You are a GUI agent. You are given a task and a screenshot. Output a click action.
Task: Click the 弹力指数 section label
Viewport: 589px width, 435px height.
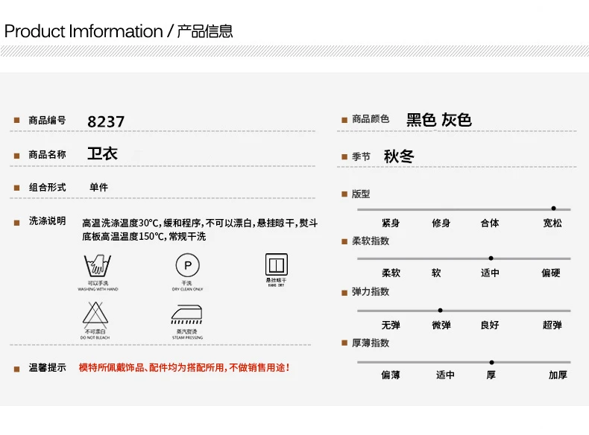[x=371, y=292]
